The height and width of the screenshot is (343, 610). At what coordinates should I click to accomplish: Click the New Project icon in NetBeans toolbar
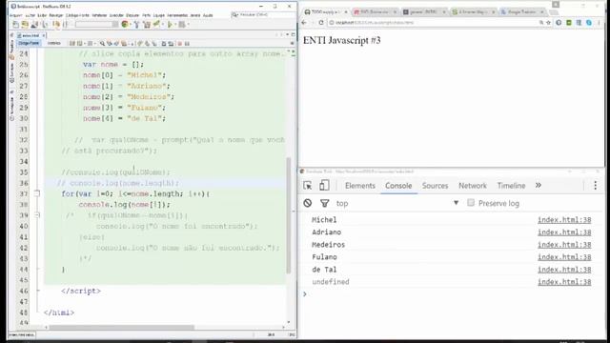tap(25, 25)
